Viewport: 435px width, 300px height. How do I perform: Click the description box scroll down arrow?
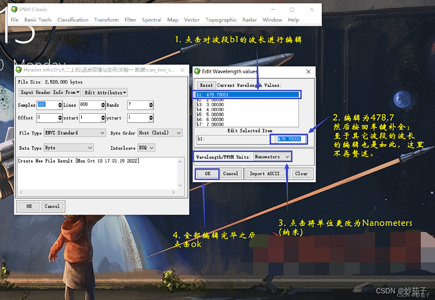pyautogui.click(x=180, y=186)
